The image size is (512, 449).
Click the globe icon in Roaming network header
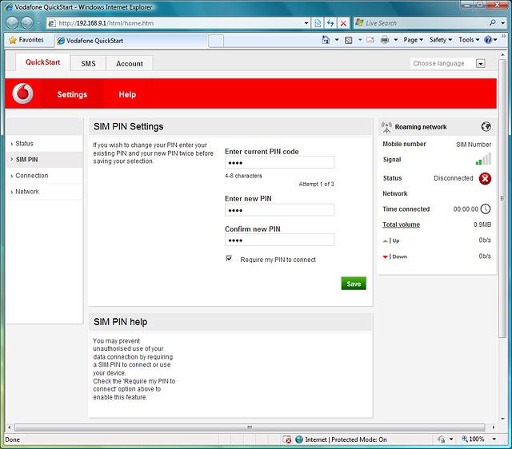pos(486,126)
